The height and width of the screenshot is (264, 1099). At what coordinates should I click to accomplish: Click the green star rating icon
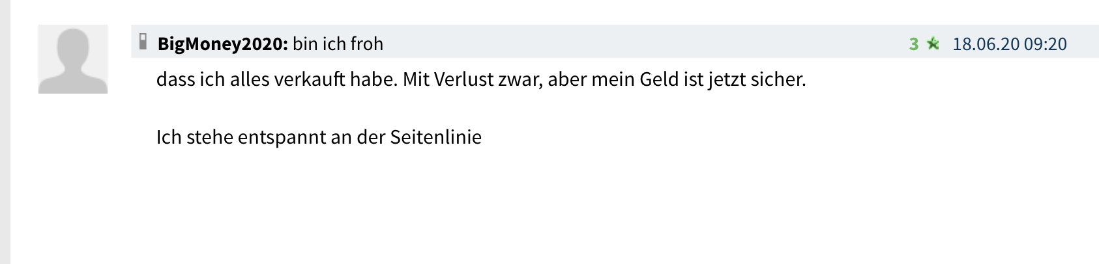tap(933, 44)
